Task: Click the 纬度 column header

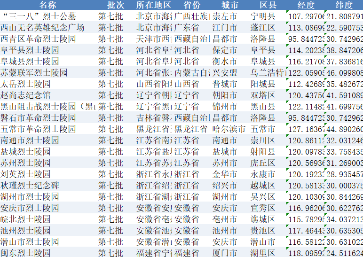Action: pos(344,5)
